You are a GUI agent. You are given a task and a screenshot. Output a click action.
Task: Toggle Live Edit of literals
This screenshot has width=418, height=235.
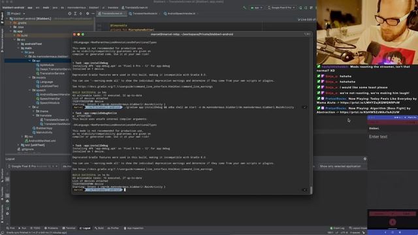coord(306,20)
